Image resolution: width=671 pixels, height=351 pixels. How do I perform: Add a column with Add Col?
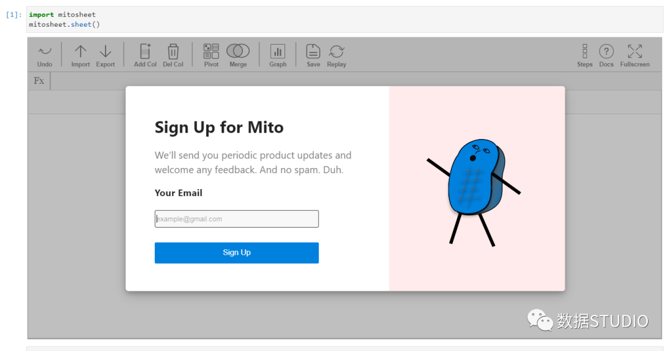click(x=145, y=56)
